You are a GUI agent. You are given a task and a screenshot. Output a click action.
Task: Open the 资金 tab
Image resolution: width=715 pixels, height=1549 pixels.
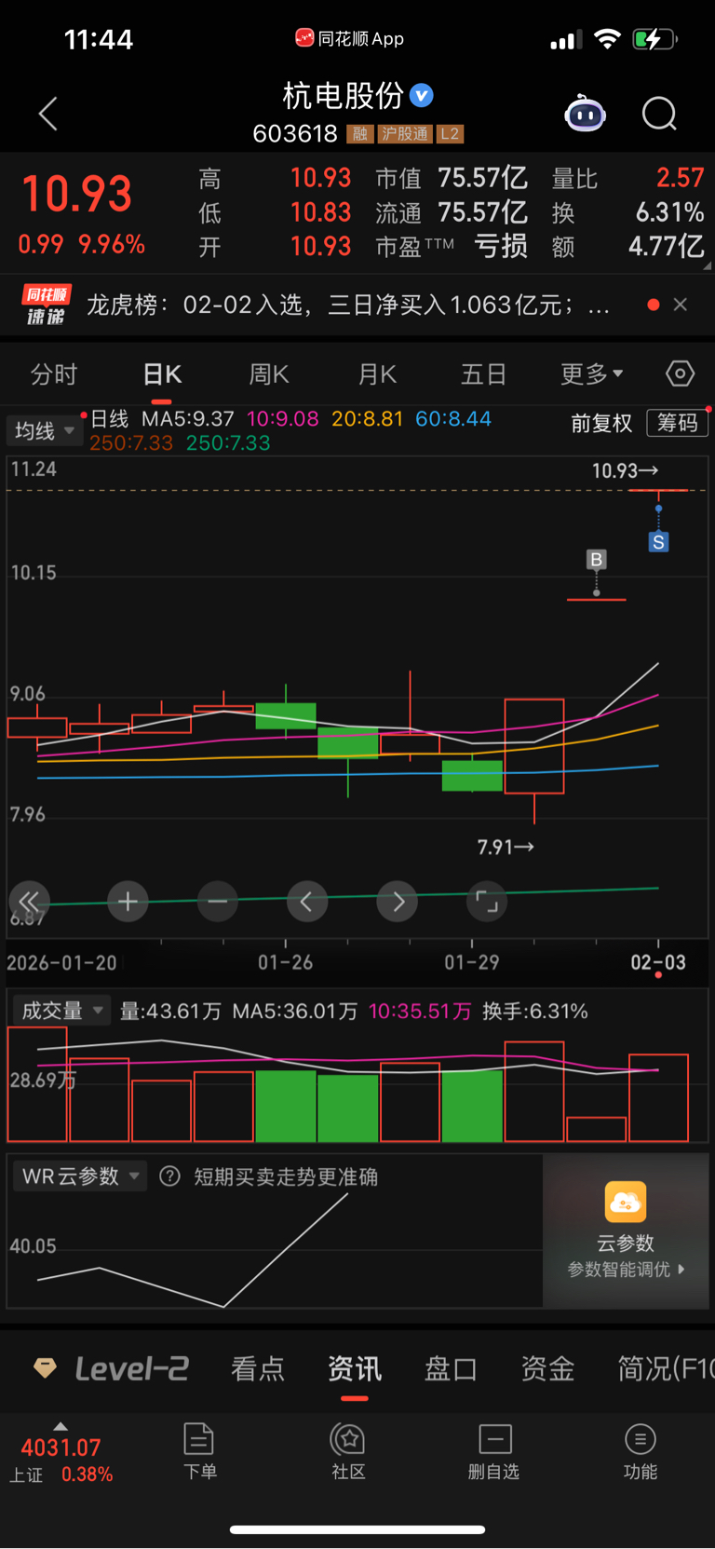(547, 1368)
